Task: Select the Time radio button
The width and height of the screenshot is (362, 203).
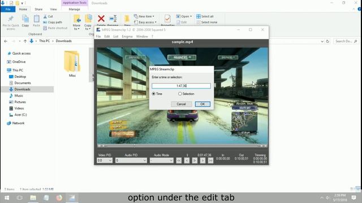Action: (x=153, y=94)
